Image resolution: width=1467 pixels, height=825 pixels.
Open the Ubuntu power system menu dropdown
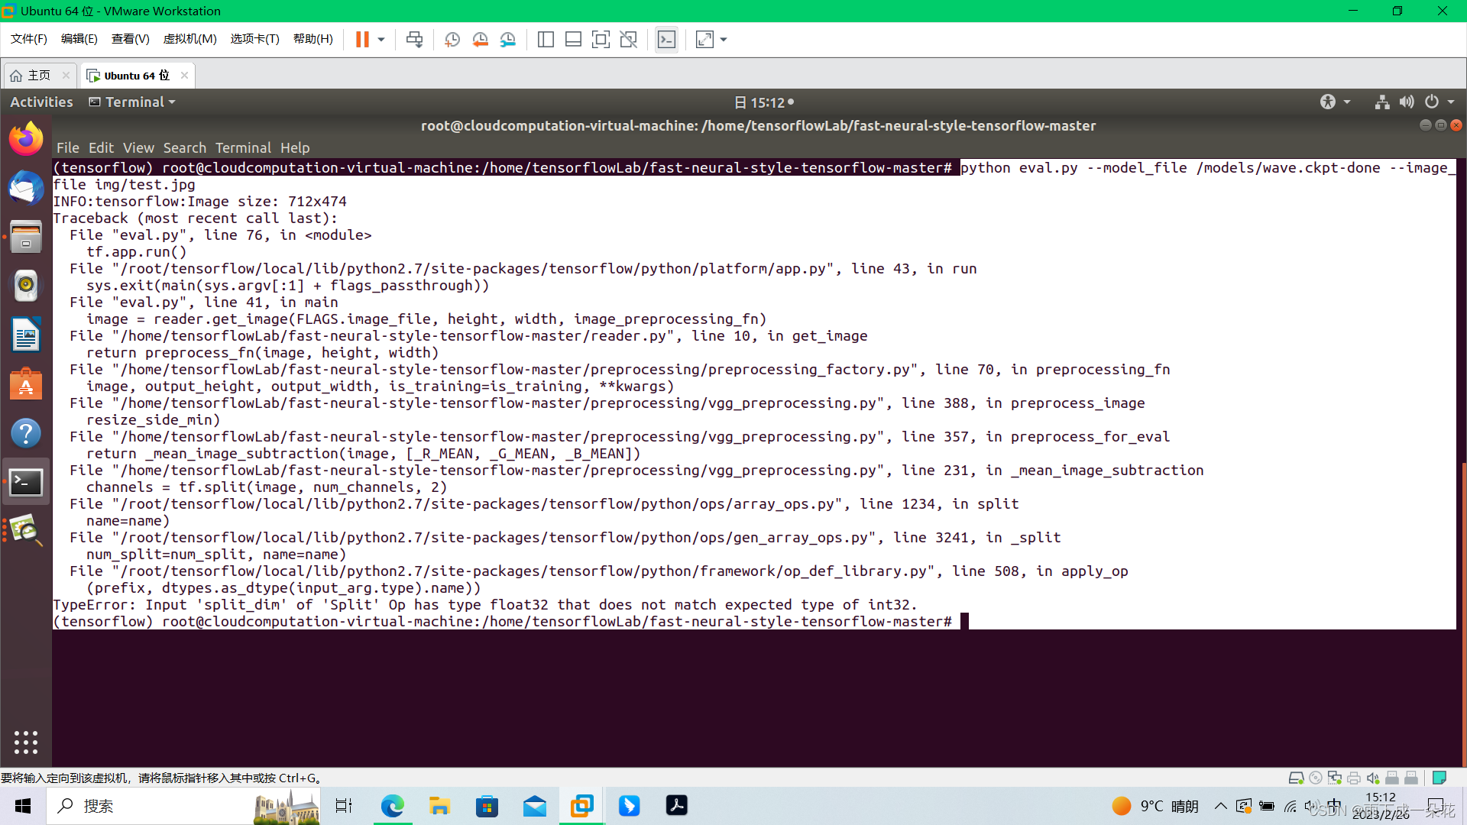point(1450,102)
